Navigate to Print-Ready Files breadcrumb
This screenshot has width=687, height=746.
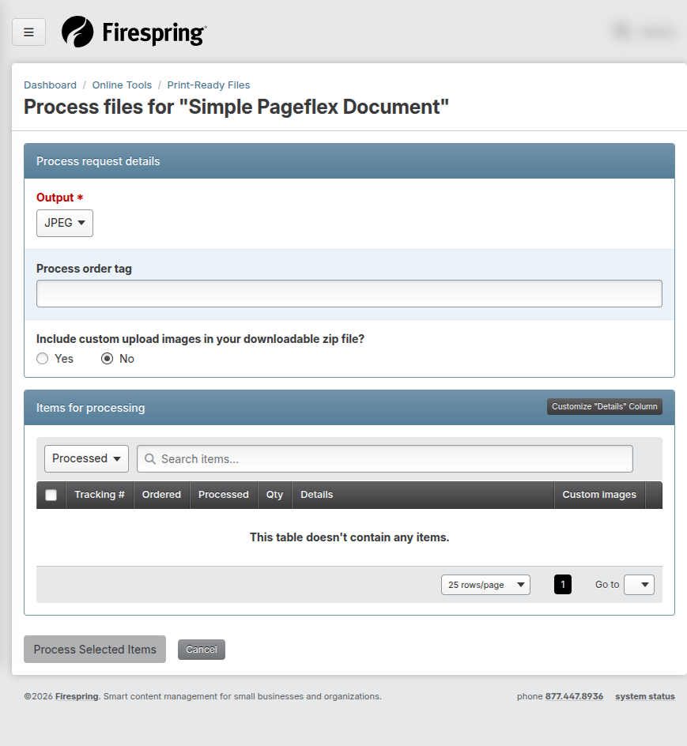(x=209, y=85)
